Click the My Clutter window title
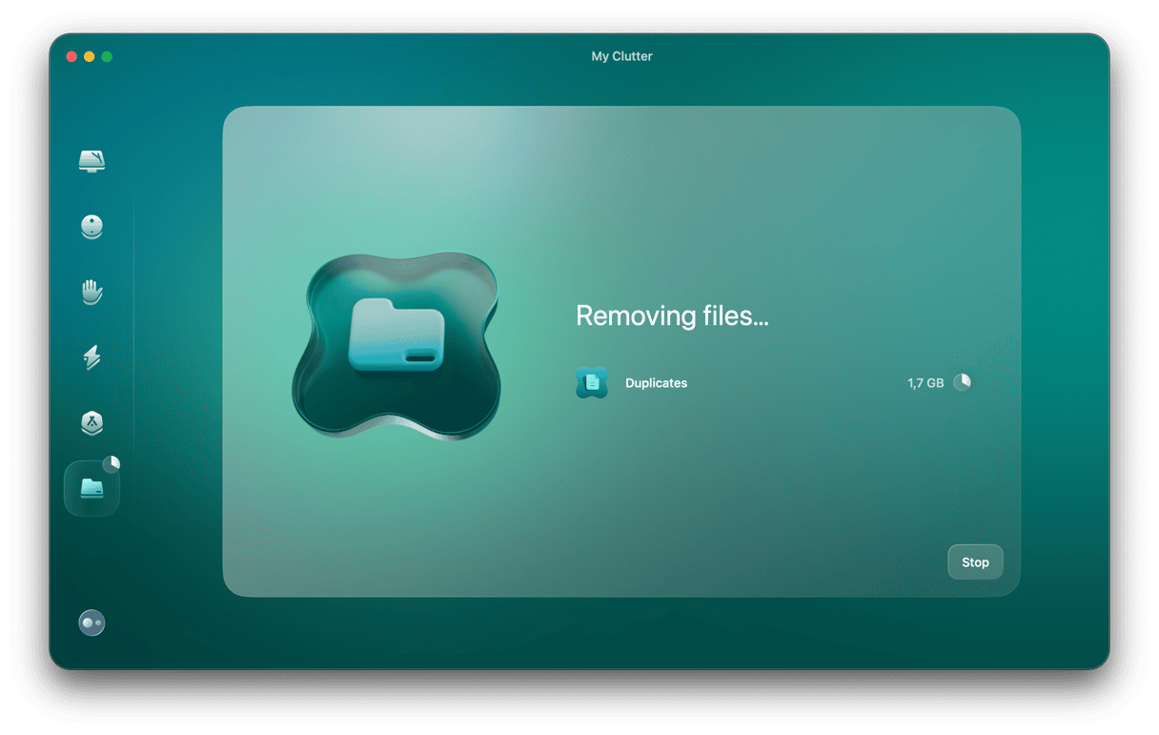Screen dimensions: 1159x735 [621, 57]
